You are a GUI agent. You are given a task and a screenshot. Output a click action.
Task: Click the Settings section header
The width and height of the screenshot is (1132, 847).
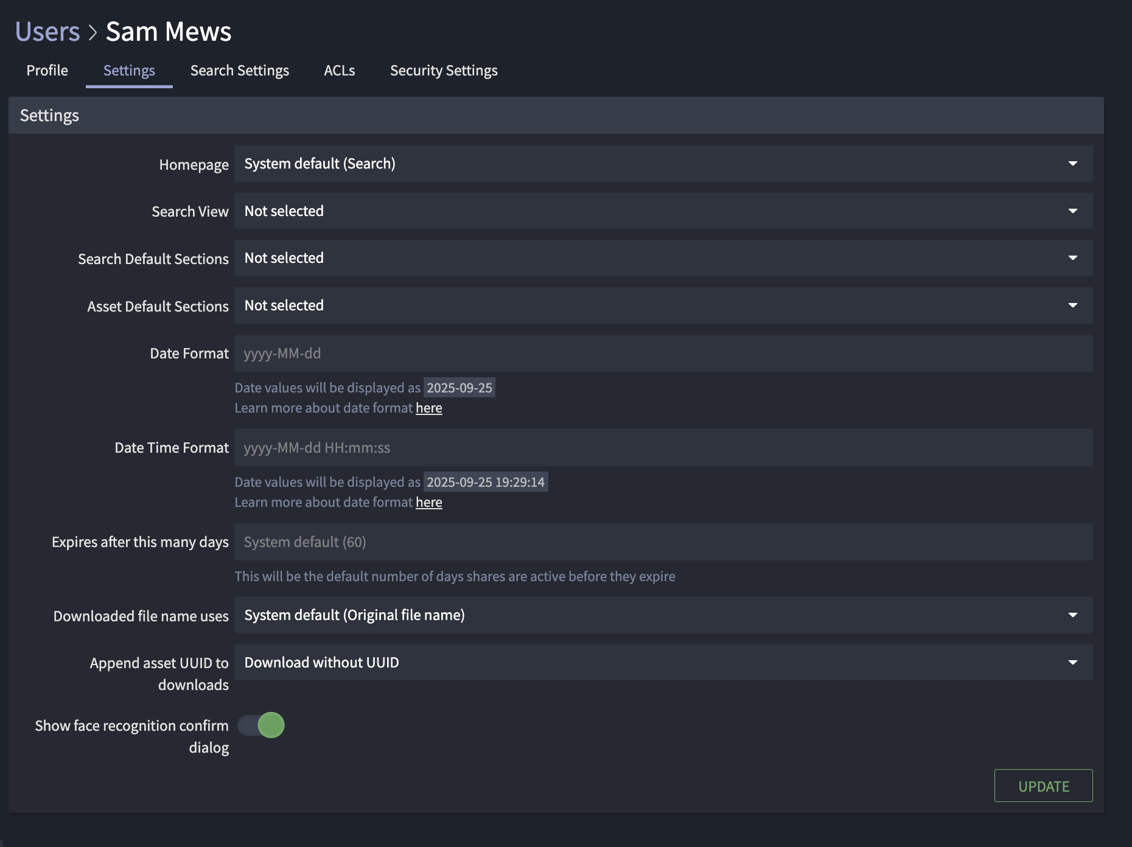coord(49,115)
